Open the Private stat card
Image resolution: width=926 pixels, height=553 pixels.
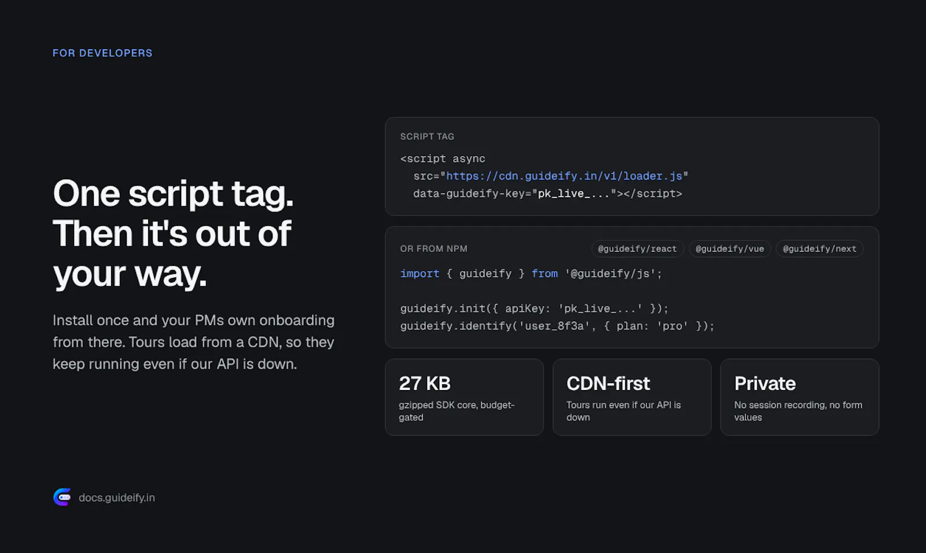[800, 397]
